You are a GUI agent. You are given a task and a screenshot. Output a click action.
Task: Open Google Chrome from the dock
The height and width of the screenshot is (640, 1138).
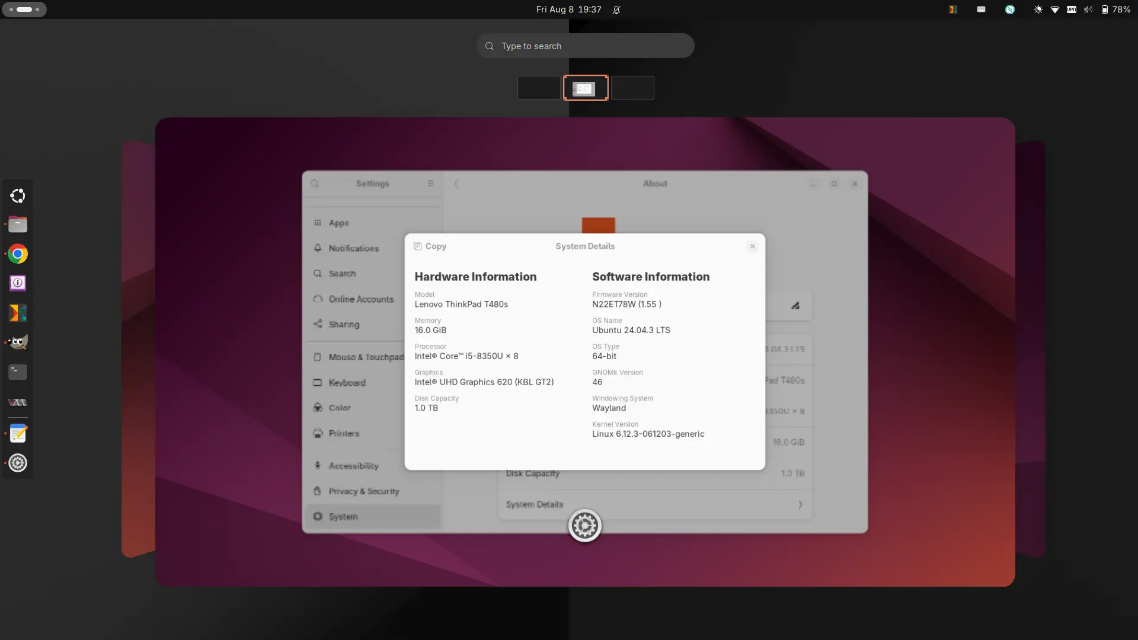[x=18, y=254]
